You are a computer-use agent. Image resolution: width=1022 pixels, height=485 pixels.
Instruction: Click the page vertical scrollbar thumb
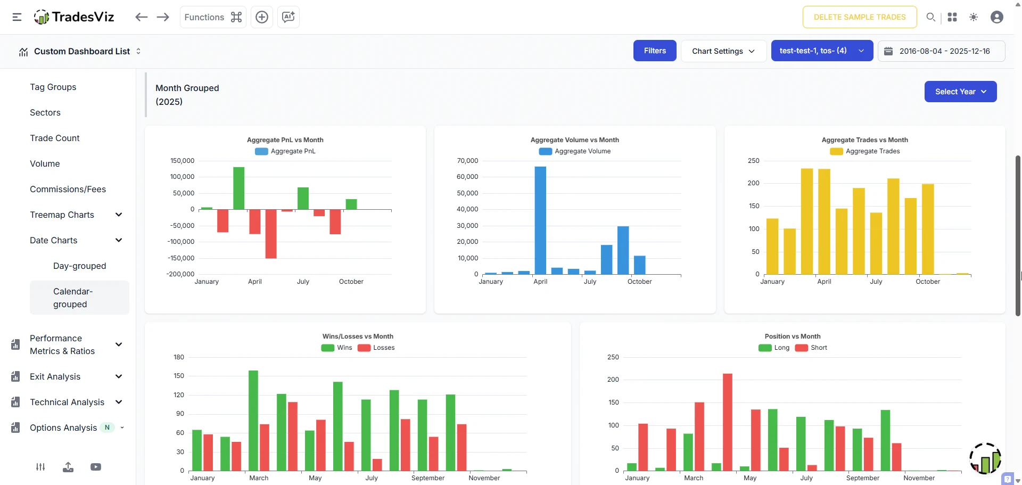pyautogui.click(x=1018, y=235)
